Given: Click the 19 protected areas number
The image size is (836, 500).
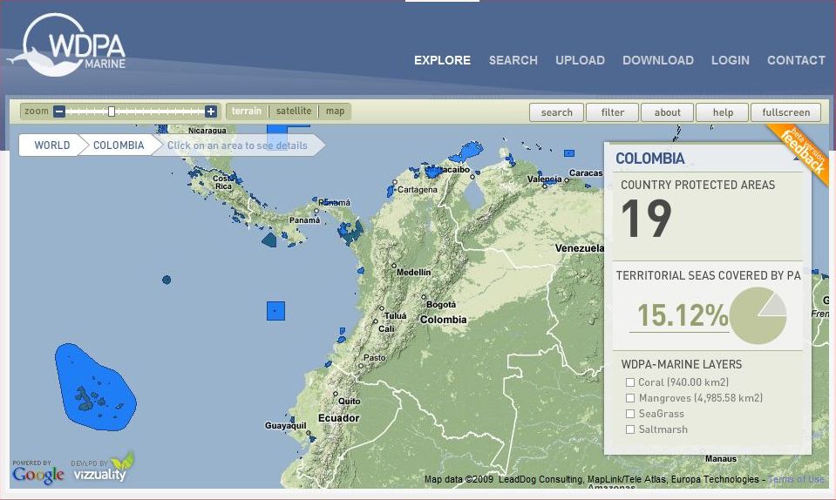Looking at the screenshot, I should (x=646, y=219).
